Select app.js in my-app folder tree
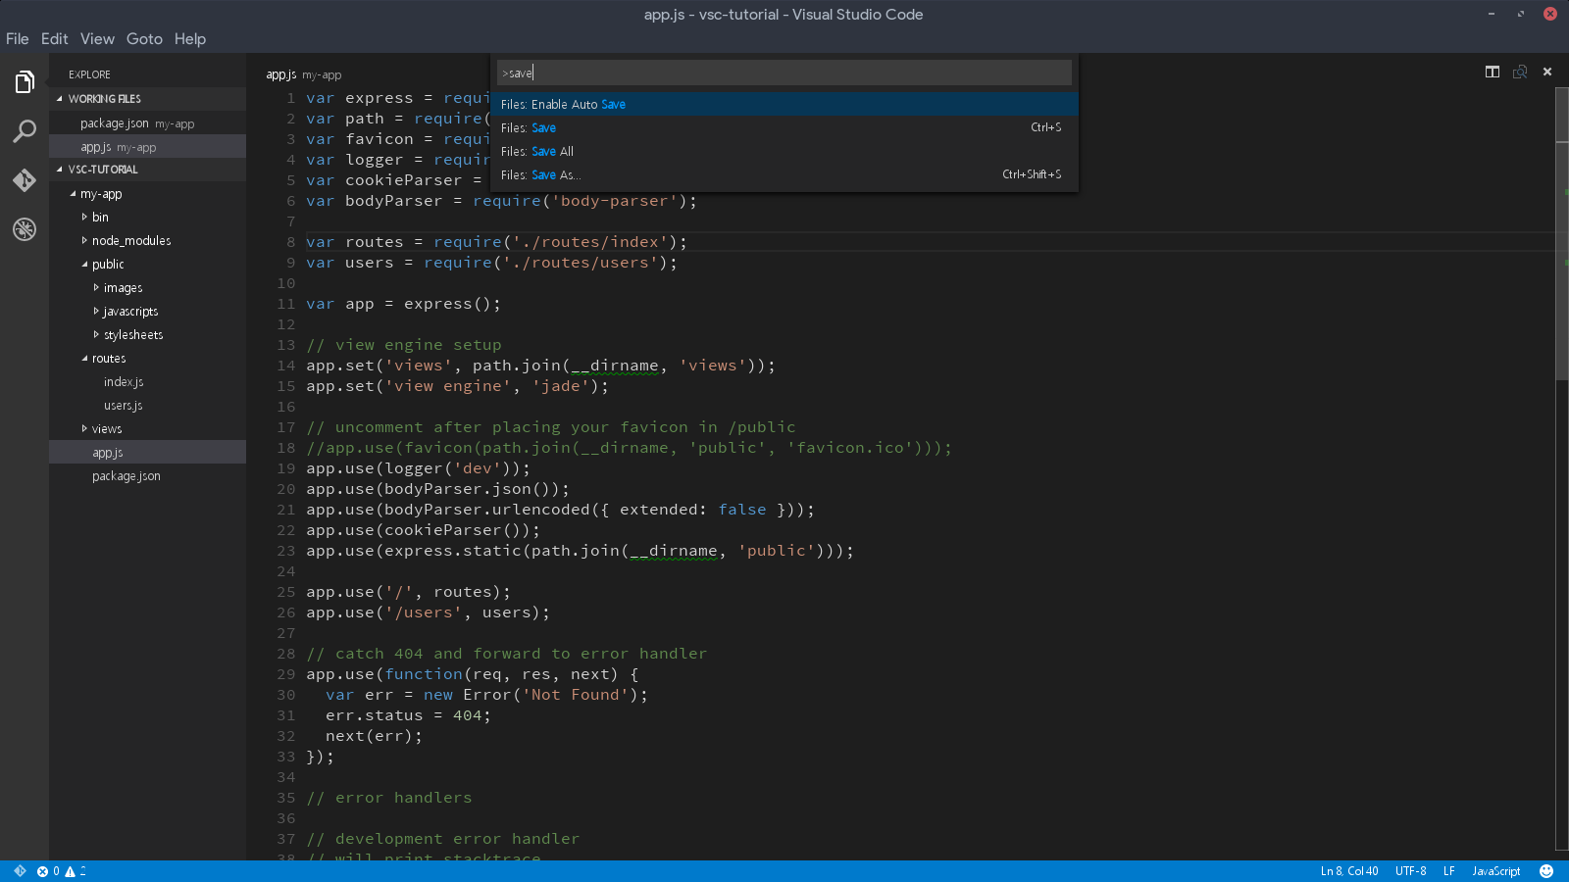The image size is (1569, 882). [x=147, y=453]
